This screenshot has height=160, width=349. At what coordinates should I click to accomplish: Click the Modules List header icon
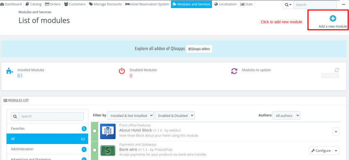click(x=5, y=101)
